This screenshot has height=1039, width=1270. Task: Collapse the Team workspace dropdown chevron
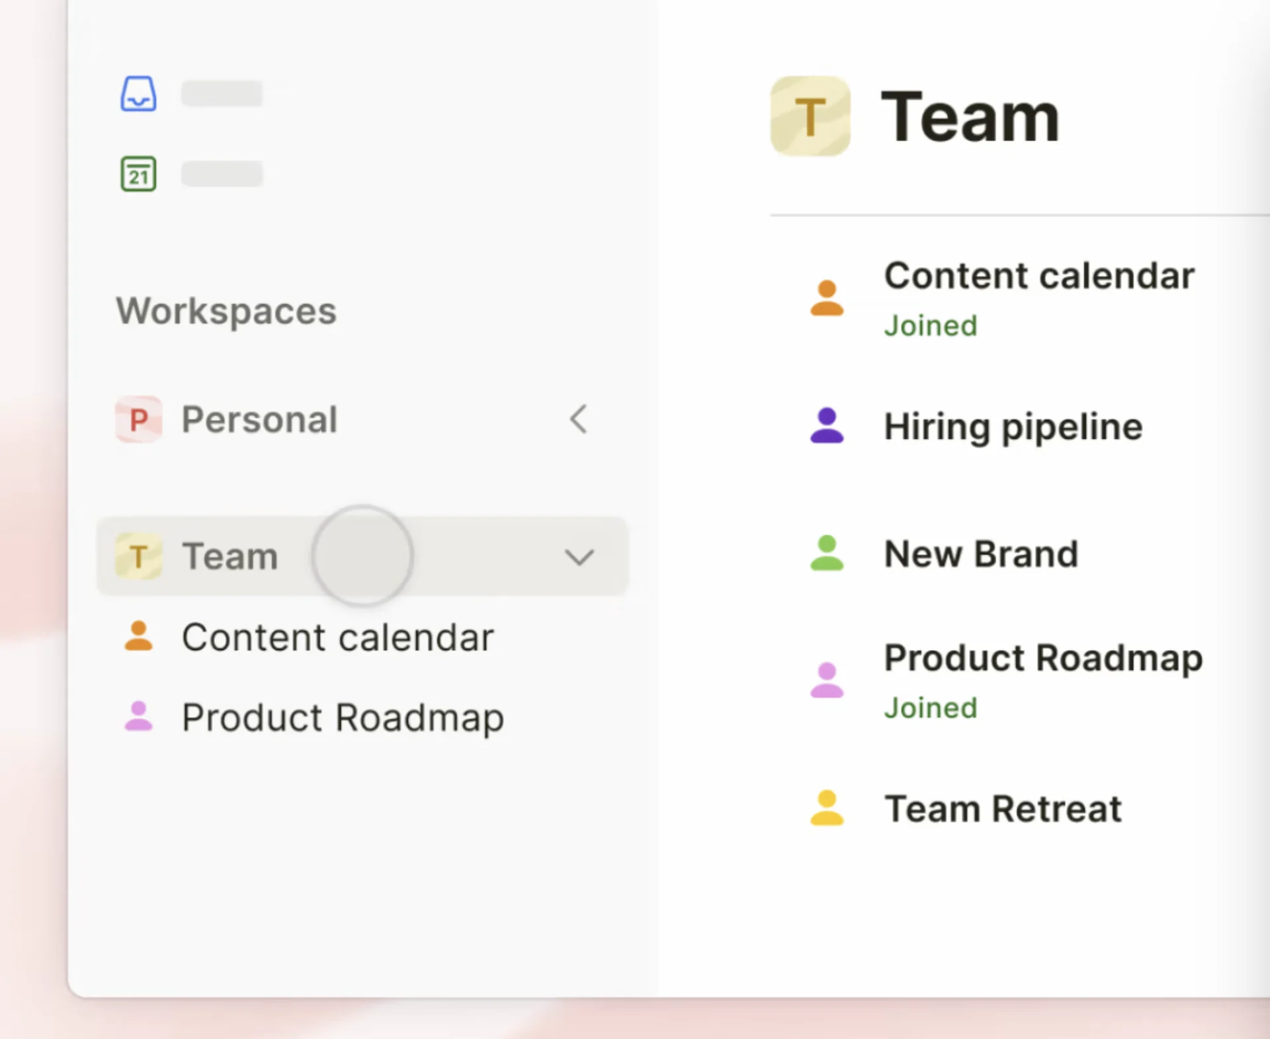click(579, 556)
